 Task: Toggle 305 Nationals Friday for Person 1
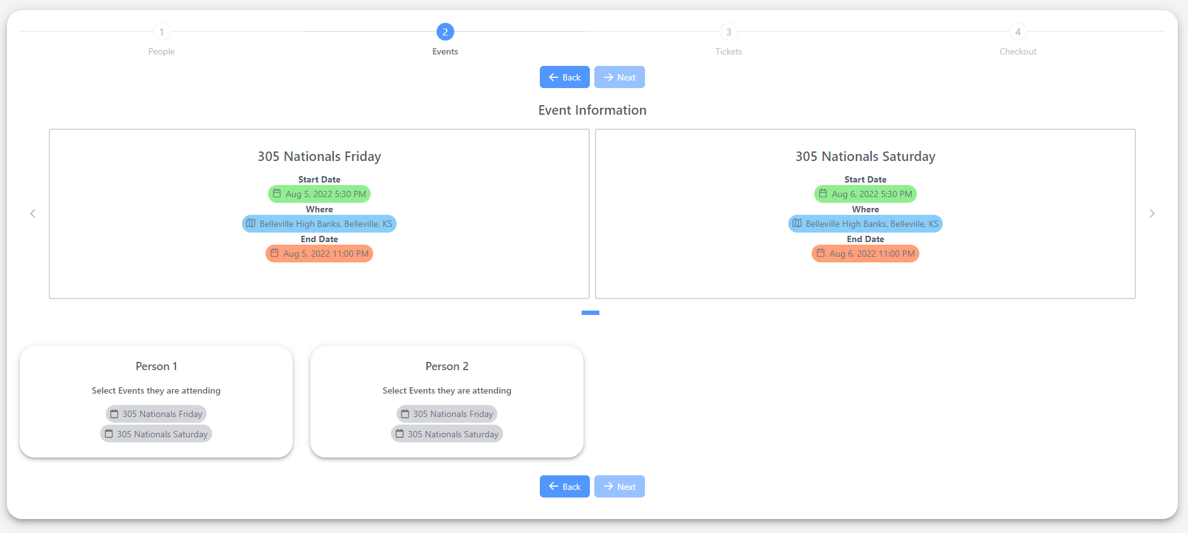point(156,414)
